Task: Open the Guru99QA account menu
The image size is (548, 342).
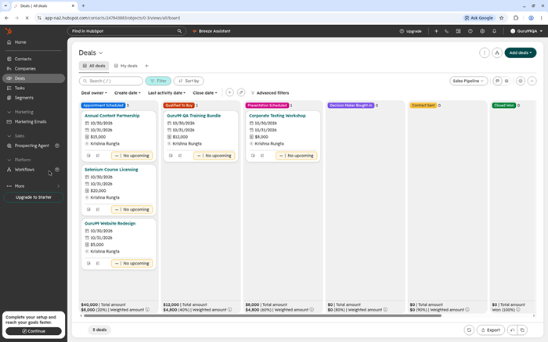Action: [526, 31]
